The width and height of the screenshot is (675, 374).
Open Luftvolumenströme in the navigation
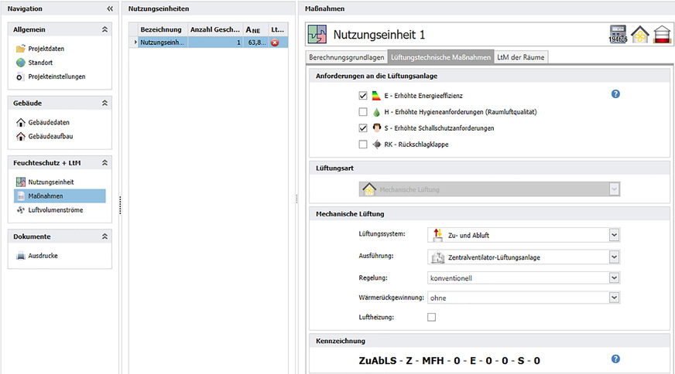pyautogui.click(x=54, y=210)
